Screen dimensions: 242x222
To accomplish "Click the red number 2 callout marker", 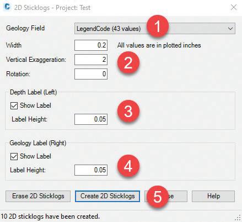I will click(128, 62).
